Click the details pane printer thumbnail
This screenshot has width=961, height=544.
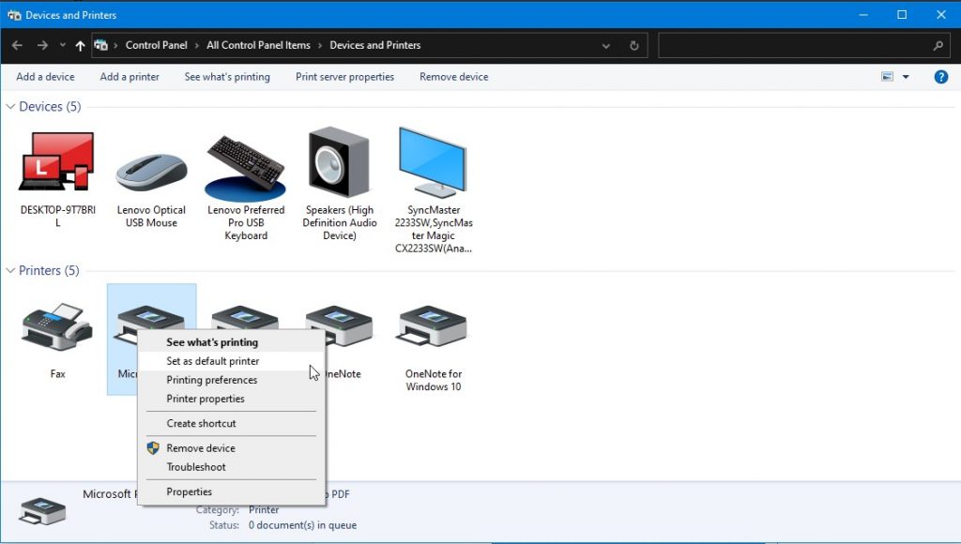point(42,511)
